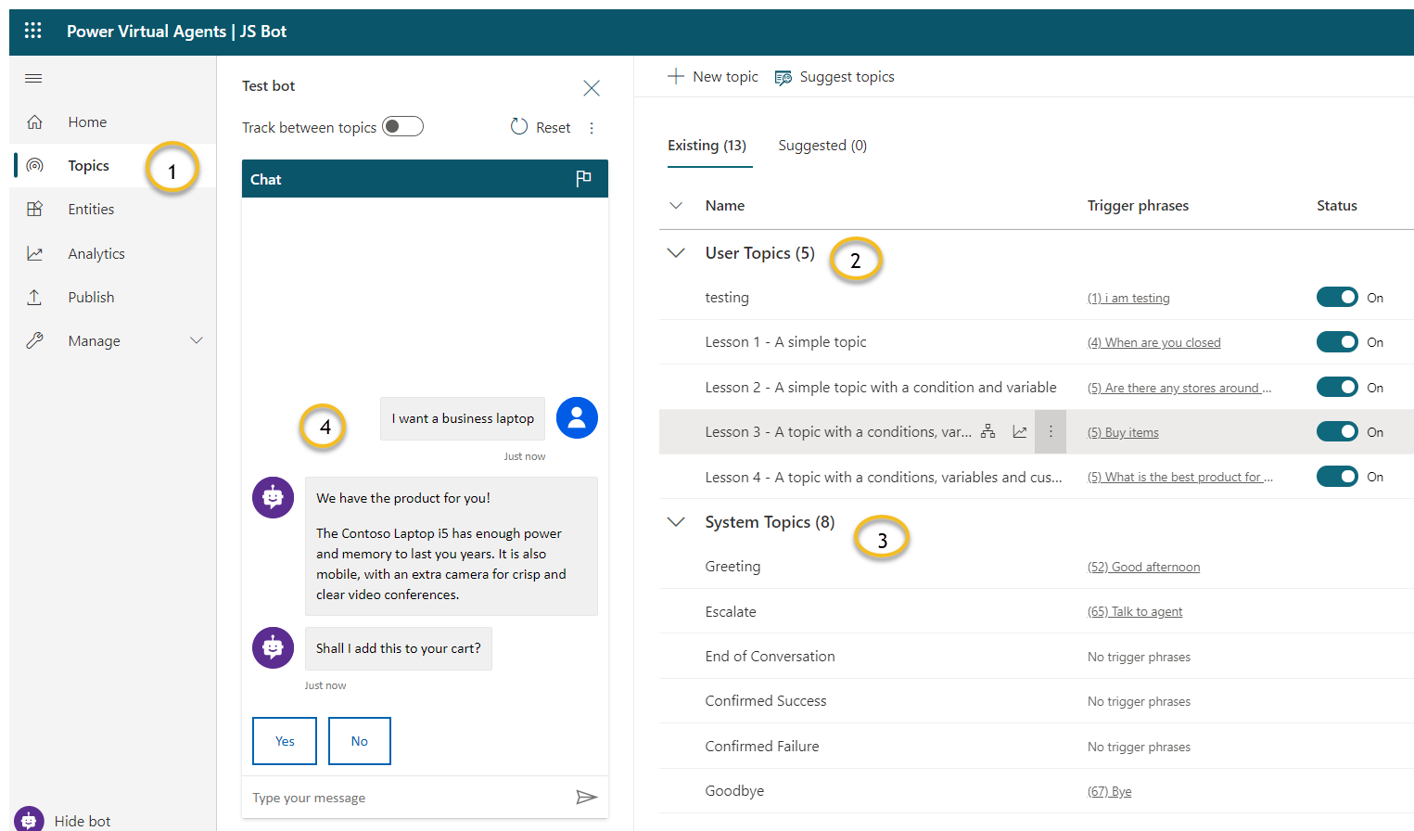Image resolution: width=1414 pixels, height=831 pixels.
Task: Open 'Are there any stores around' trigger link
Action: 1179,388
